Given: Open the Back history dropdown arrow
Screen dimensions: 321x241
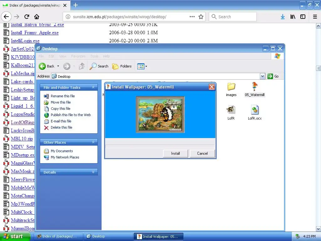Looking at the screenshot, I should point(58,66).
